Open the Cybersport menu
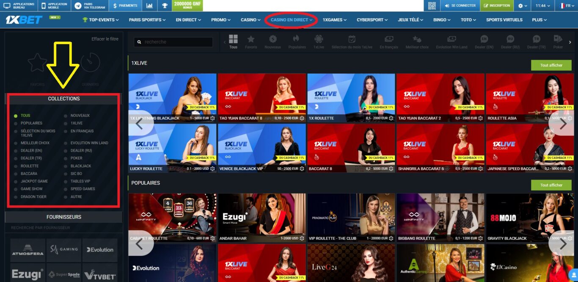This screenshot has width=578, height=282. pyautogui.click(x=373, y=20)
